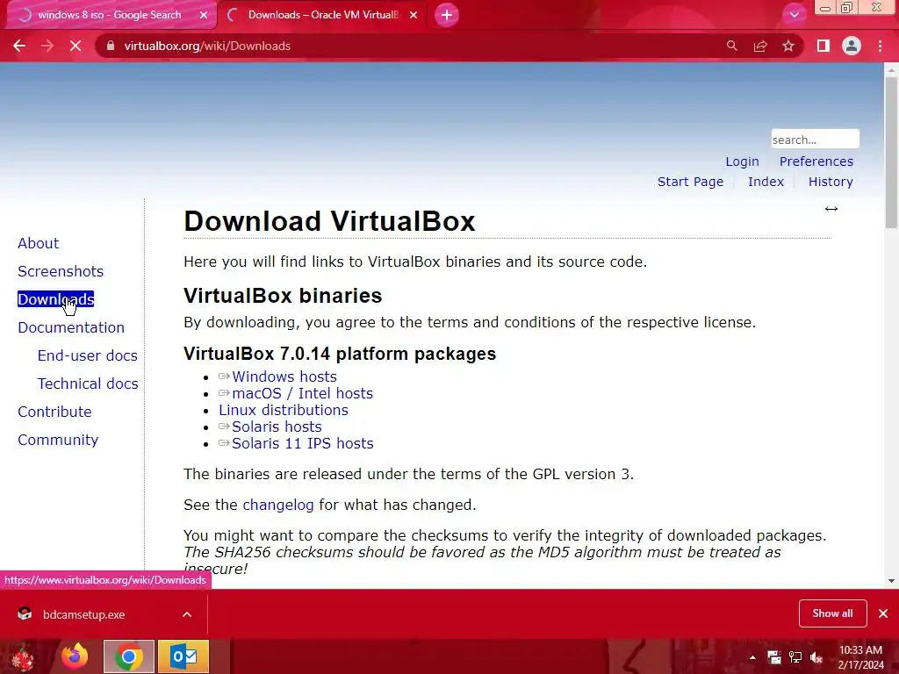Close the windows 8 iso Google Search tab
The width and height of the screenshot is (899, 674).
point(203,15)
